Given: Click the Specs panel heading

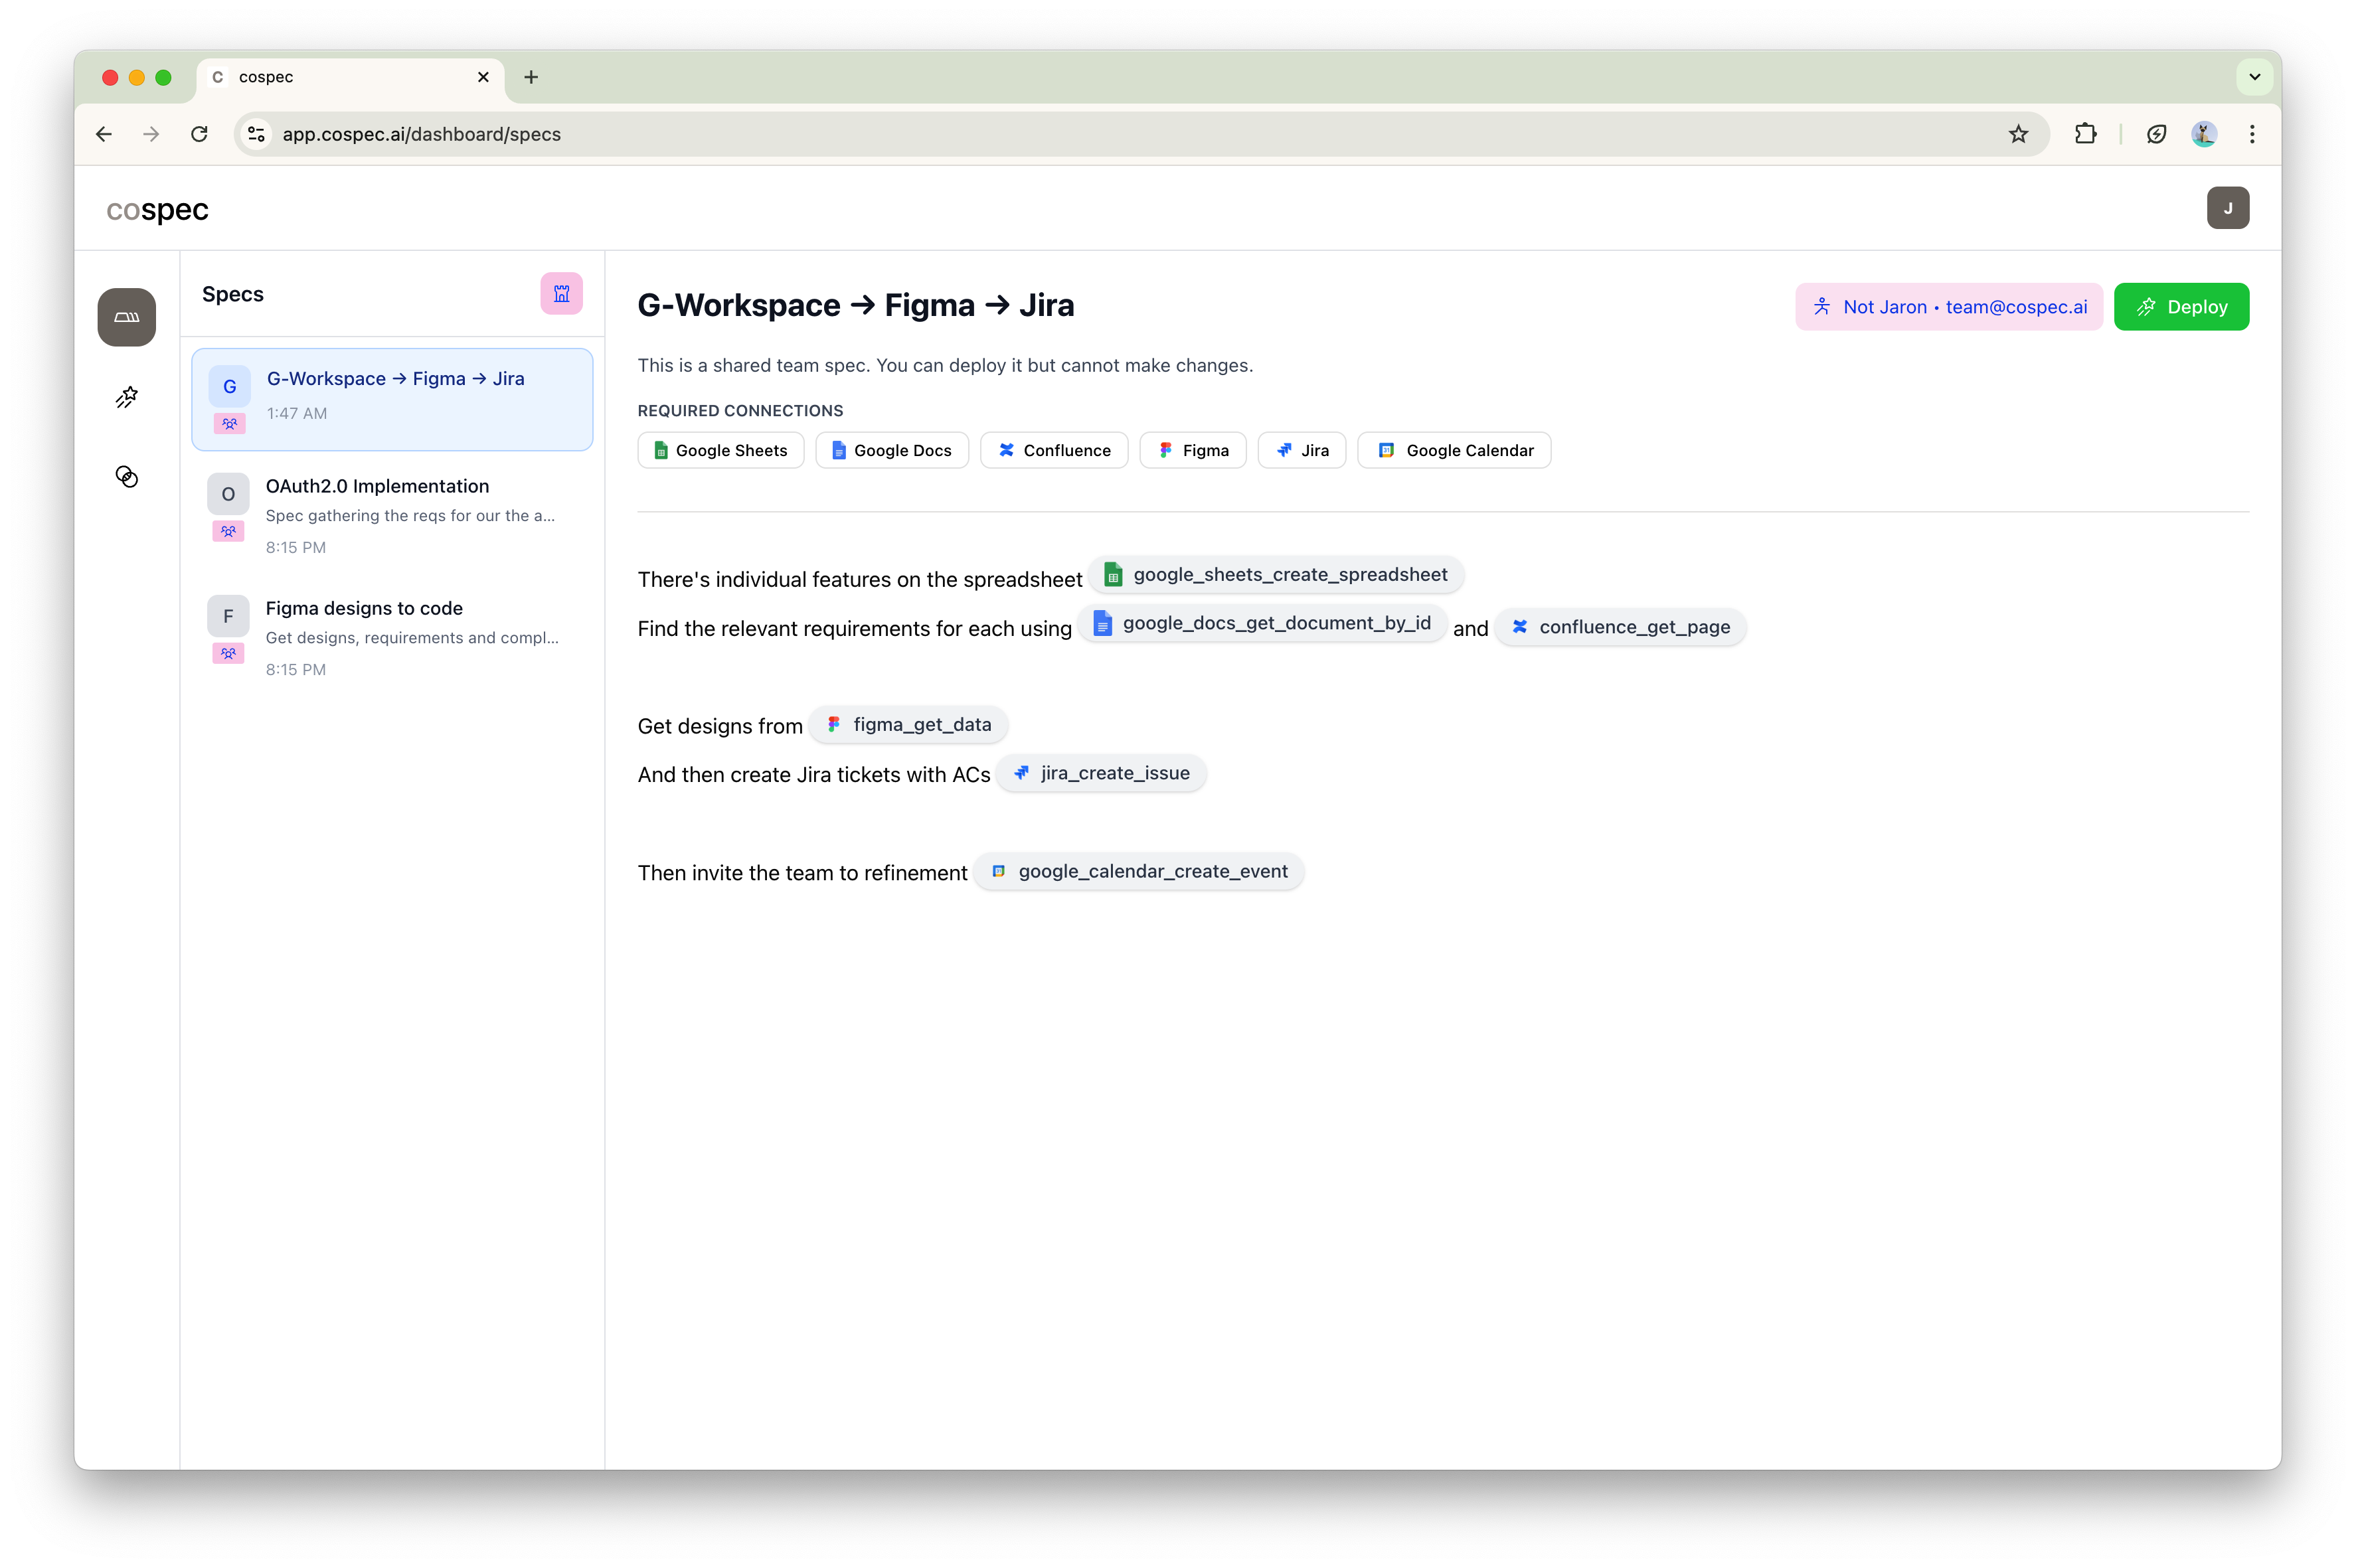Looking at the screenshot, I should click(233, 294).
